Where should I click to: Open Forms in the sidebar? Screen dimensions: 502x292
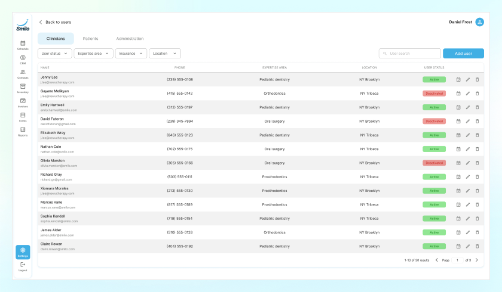[x=23, y=117]
